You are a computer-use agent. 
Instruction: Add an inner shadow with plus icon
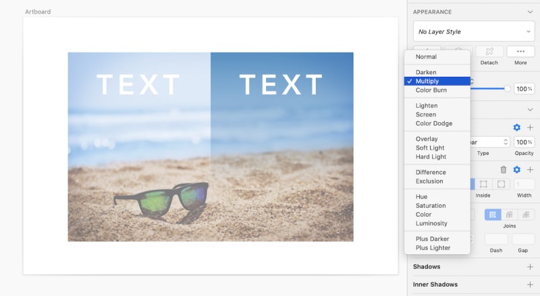[x=530, y=285]
